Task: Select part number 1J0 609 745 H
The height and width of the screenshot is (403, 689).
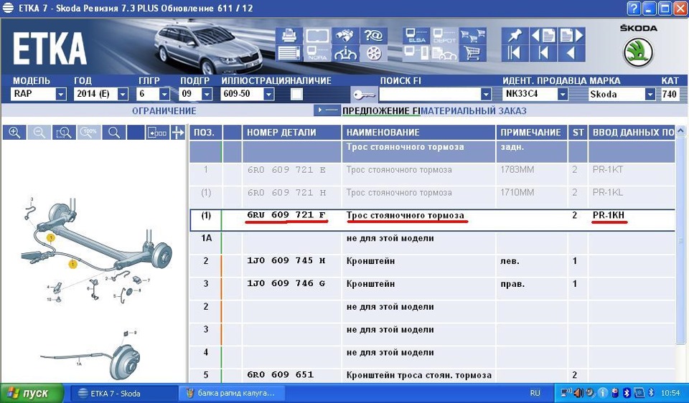Action: pos(286,261)
